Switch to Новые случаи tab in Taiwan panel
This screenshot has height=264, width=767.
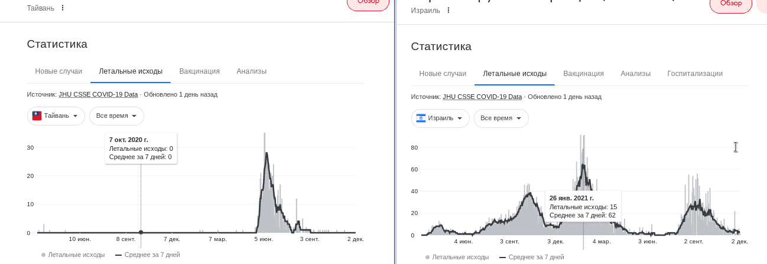(x=58, y=71)
